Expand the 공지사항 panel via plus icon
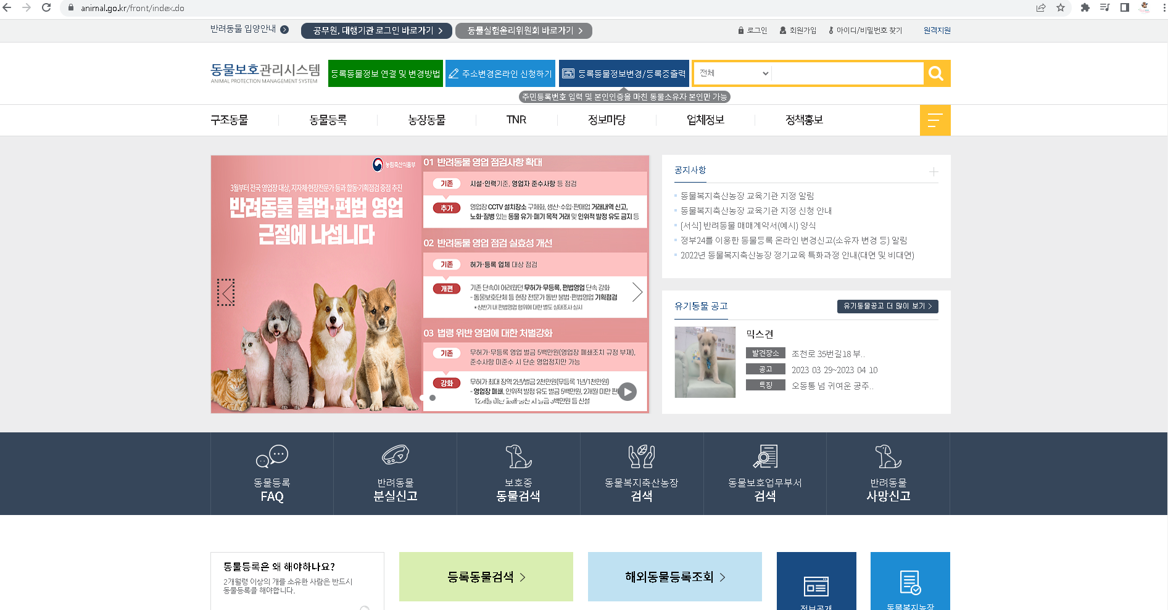This screenshot has height=610, width=1168. (934, 172)
